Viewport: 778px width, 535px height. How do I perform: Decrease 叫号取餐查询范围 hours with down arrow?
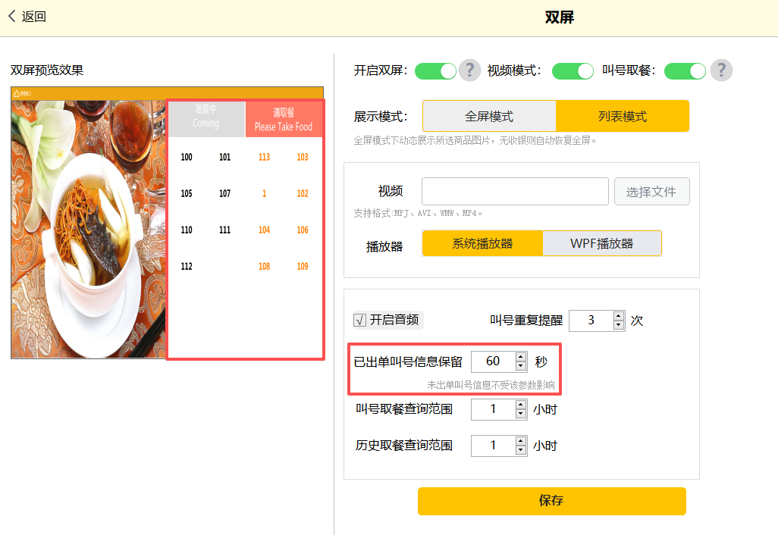tap(520, 415)
